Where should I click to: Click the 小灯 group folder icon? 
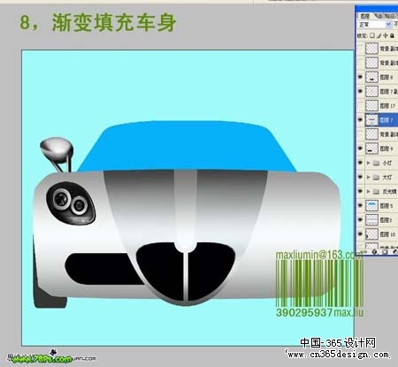tap(376, 163)
